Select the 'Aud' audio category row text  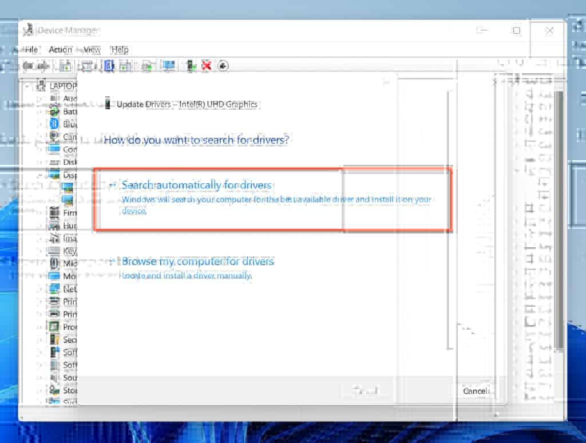(70, 98)
